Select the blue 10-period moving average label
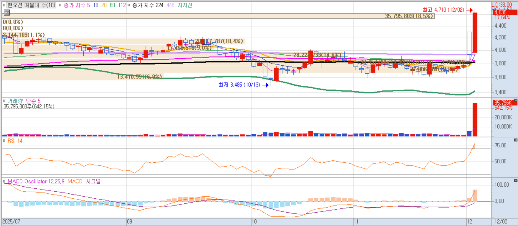 point(96,5)
